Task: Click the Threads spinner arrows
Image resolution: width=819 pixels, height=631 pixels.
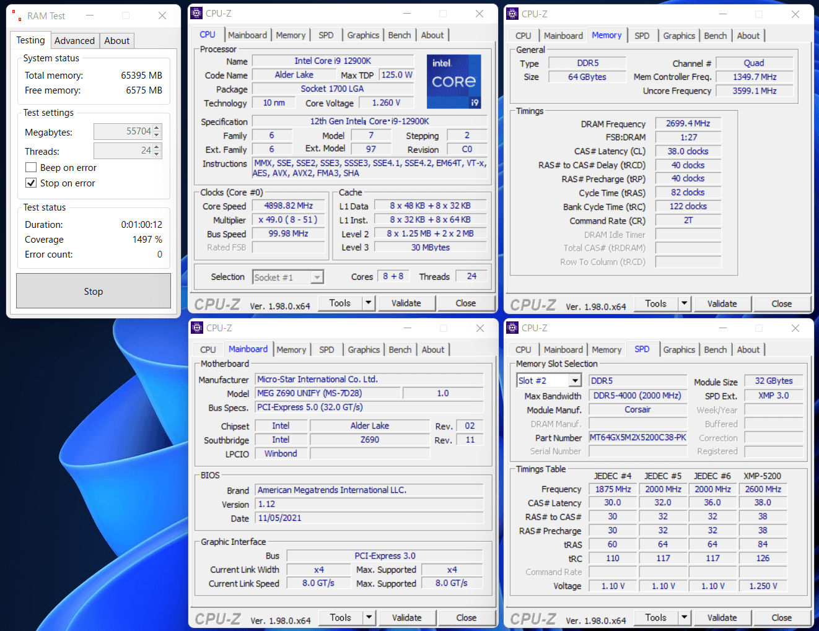Action: point(157,150)
